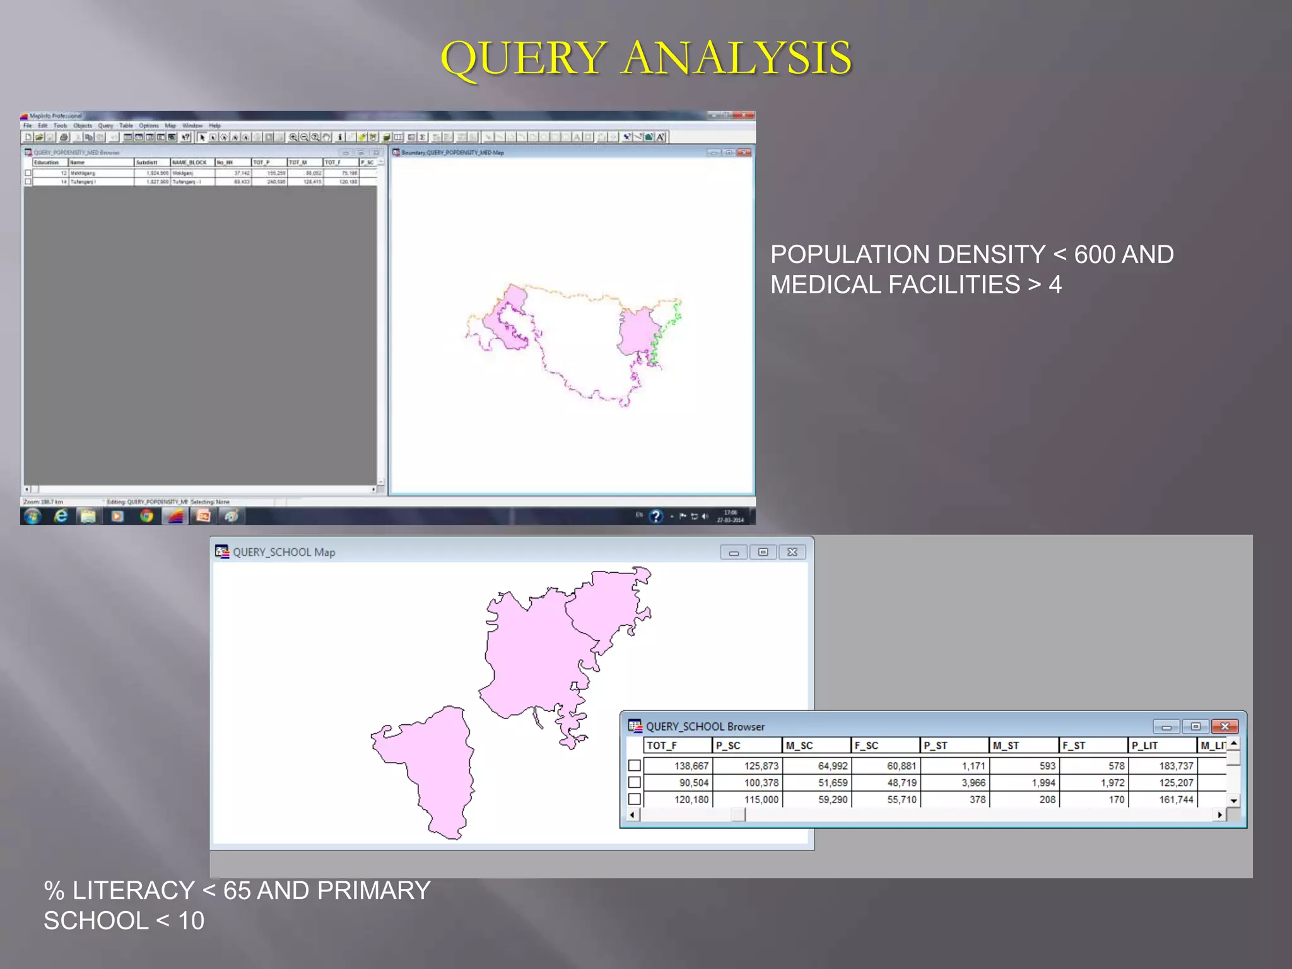The image size is (1292, 969).
Task: Open Google Chrome from the taskbar
Action: point(146,516)
